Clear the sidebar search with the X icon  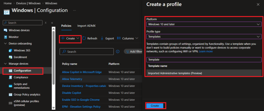(x=46, y=23)
